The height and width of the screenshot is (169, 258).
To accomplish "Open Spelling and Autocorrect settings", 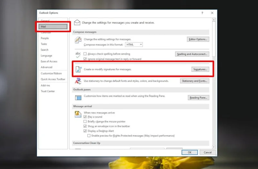I will [x=192, y=54].
